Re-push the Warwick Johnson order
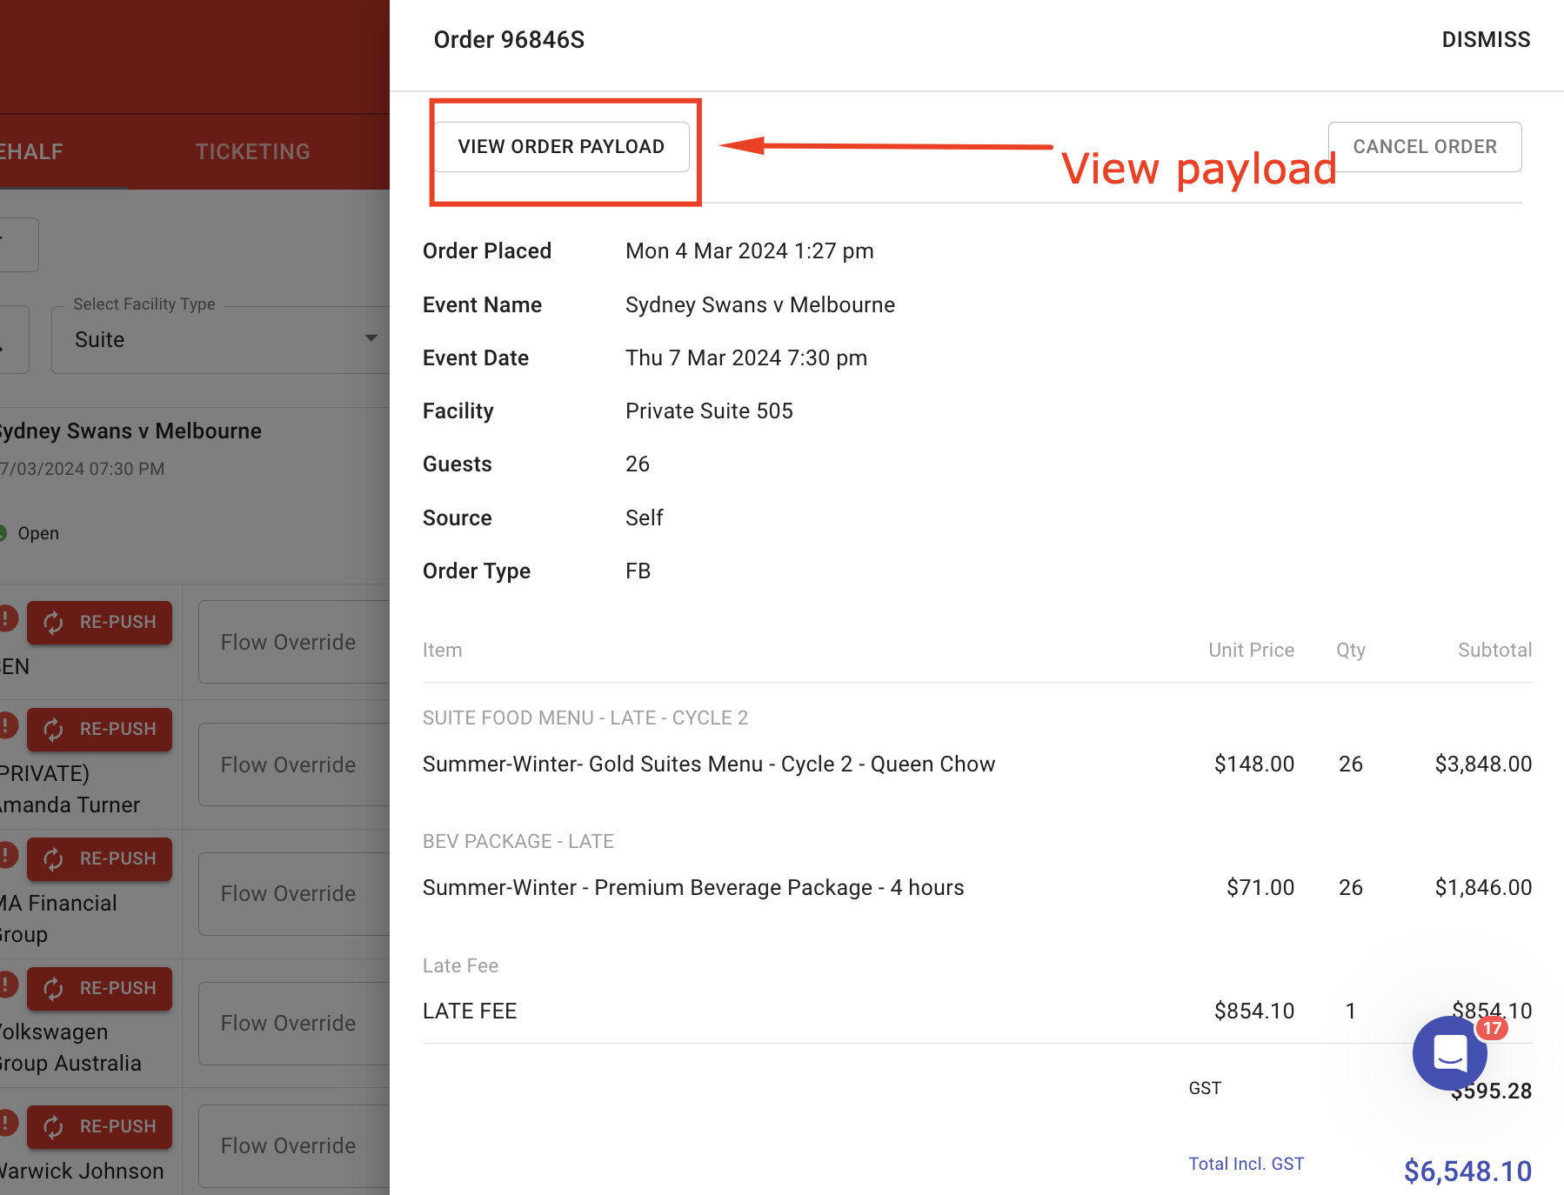 coord(99,1126)
